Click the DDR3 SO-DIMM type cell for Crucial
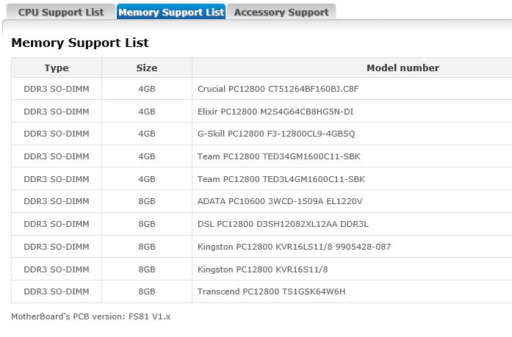The height and width of the screenshot is (337, 512). click(x=57, y=89)
